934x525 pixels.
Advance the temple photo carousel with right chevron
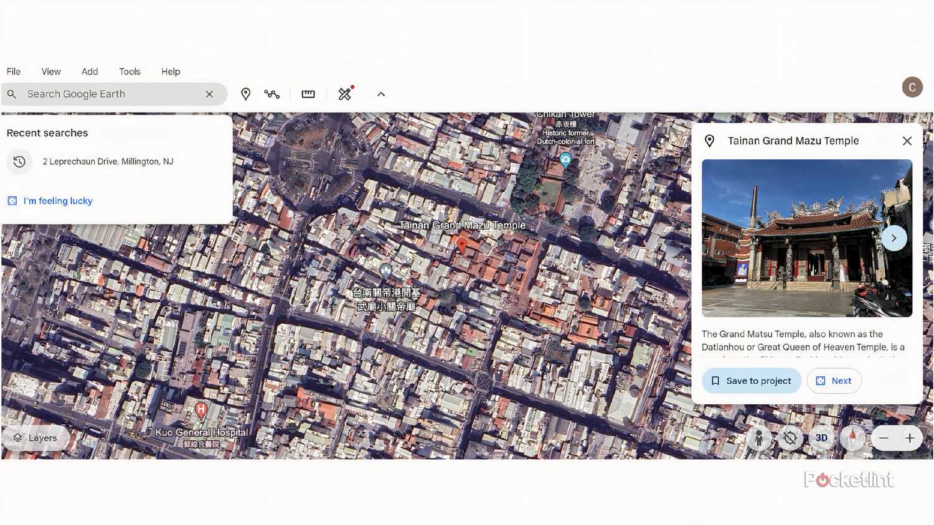tap(894, 238)
